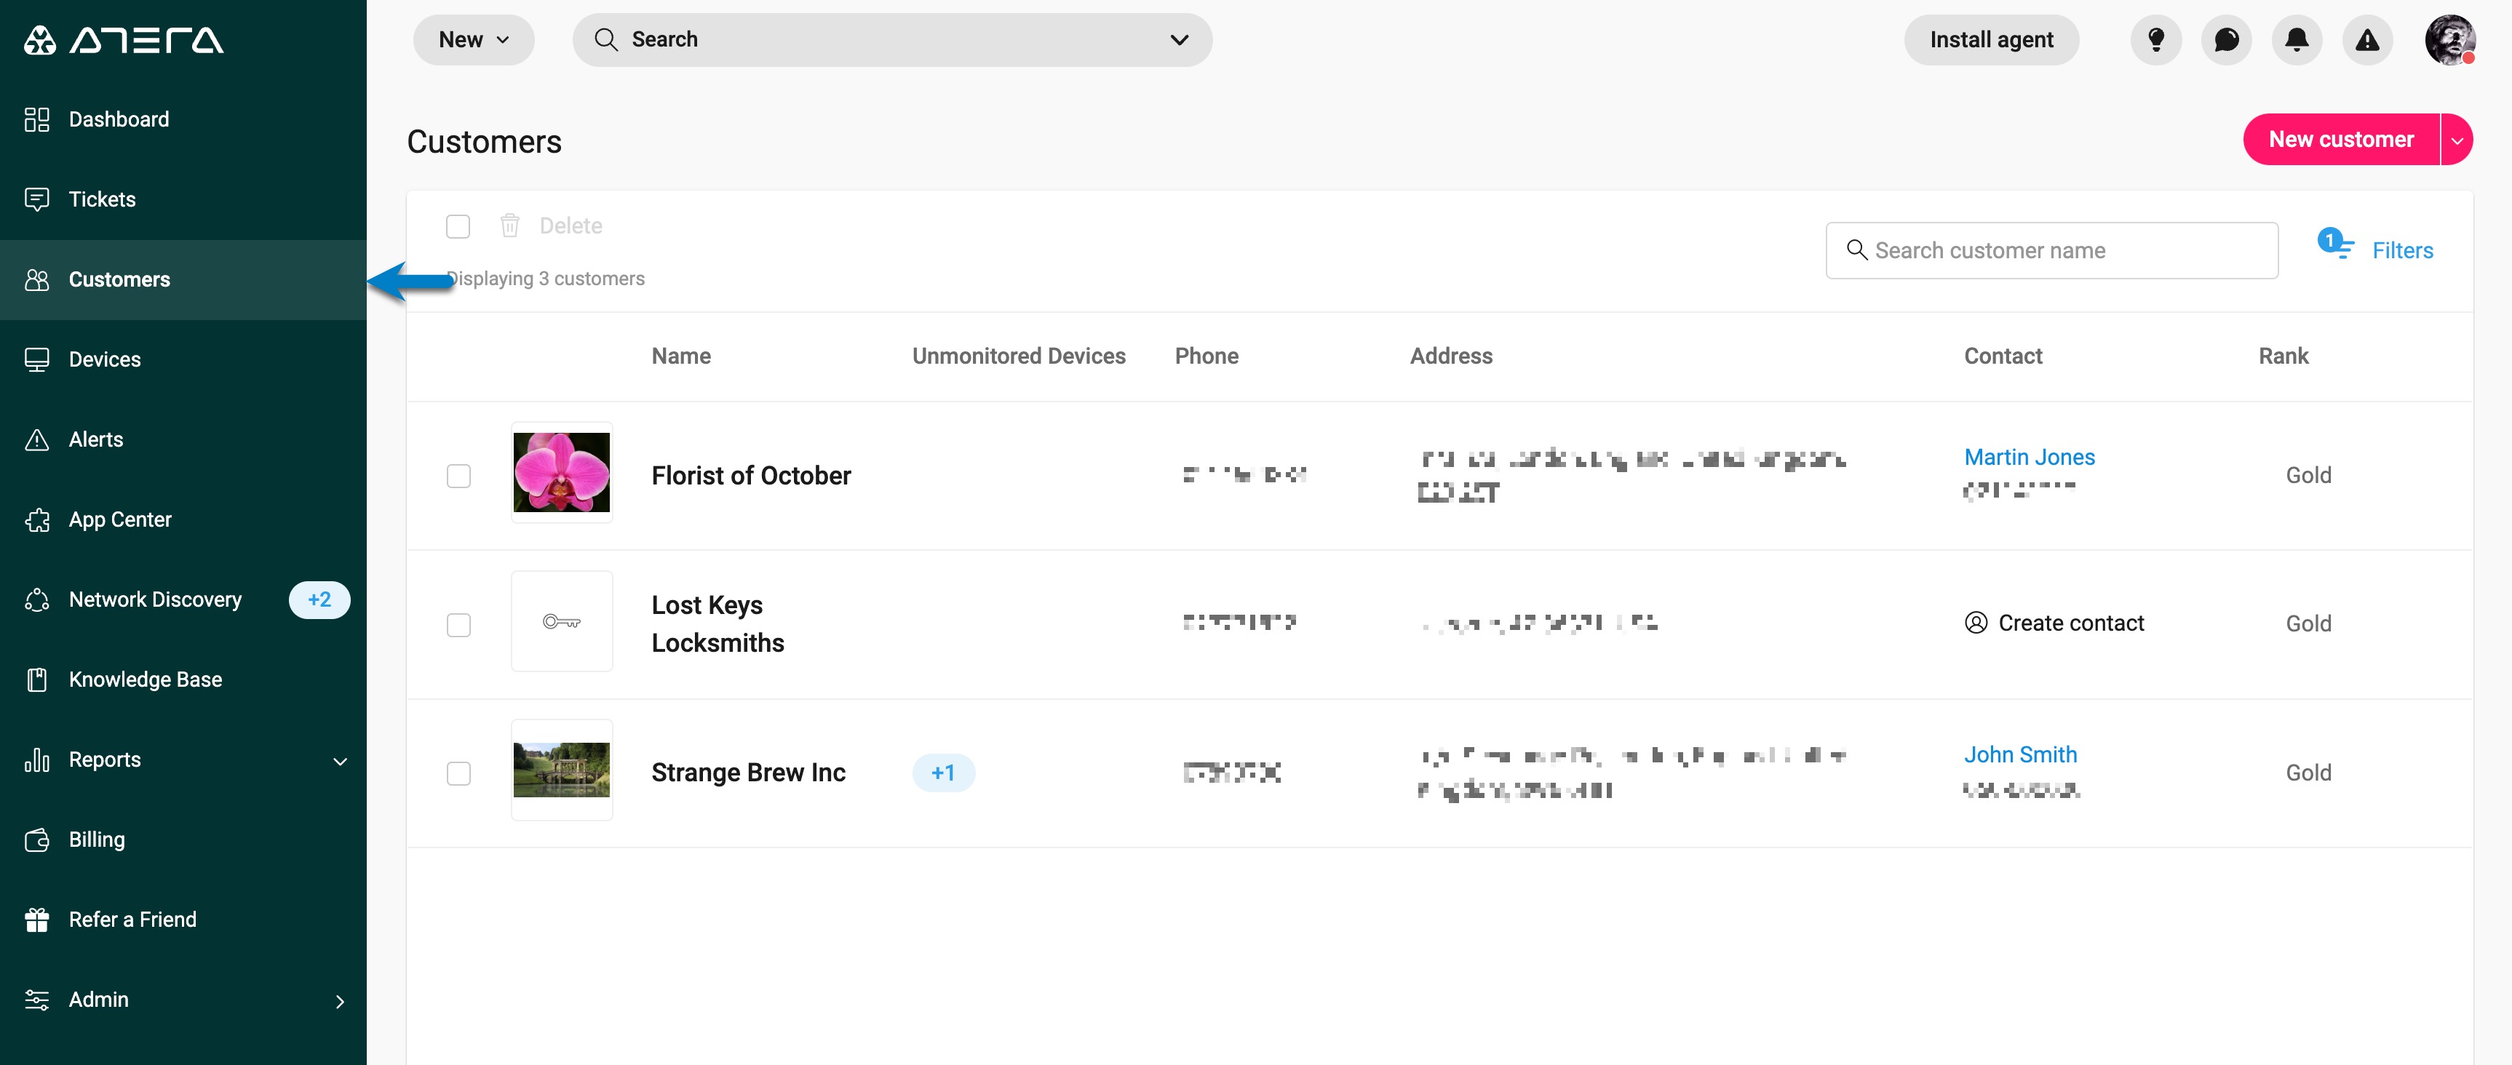Click the Customers sidebar icon
Screen dimensions: 2512x1065
tap(37, 280)
